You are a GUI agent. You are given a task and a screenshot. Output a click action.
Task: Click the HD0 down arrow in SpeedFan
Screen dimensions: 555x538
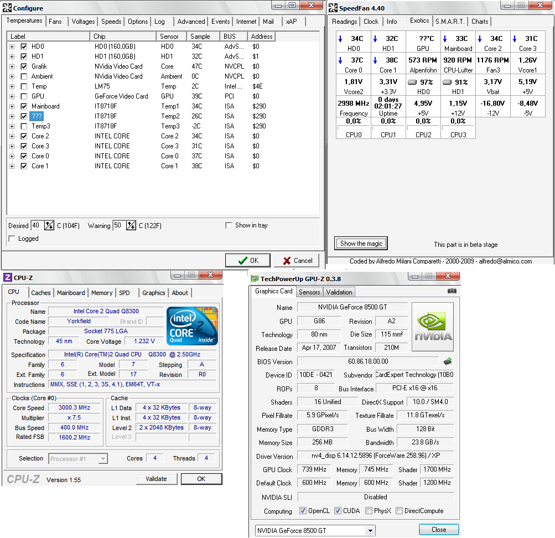pyautogui.click(x=340, y=39)
